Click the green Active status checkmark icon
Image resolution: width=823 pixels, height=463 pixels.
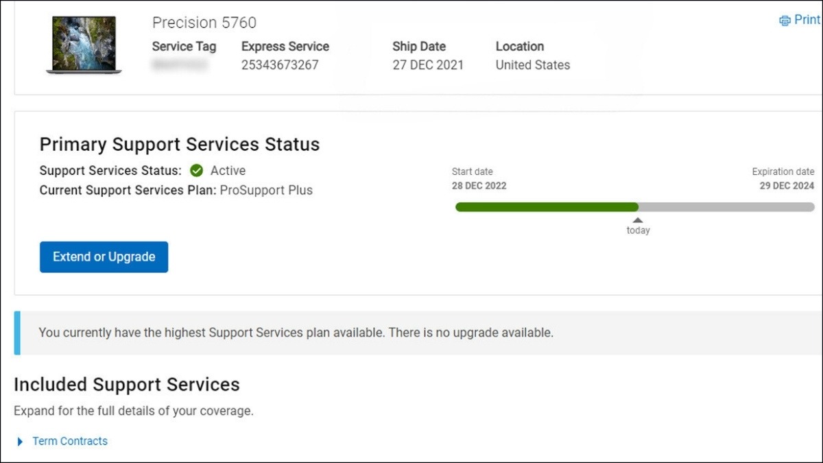[x=197, y=171]
